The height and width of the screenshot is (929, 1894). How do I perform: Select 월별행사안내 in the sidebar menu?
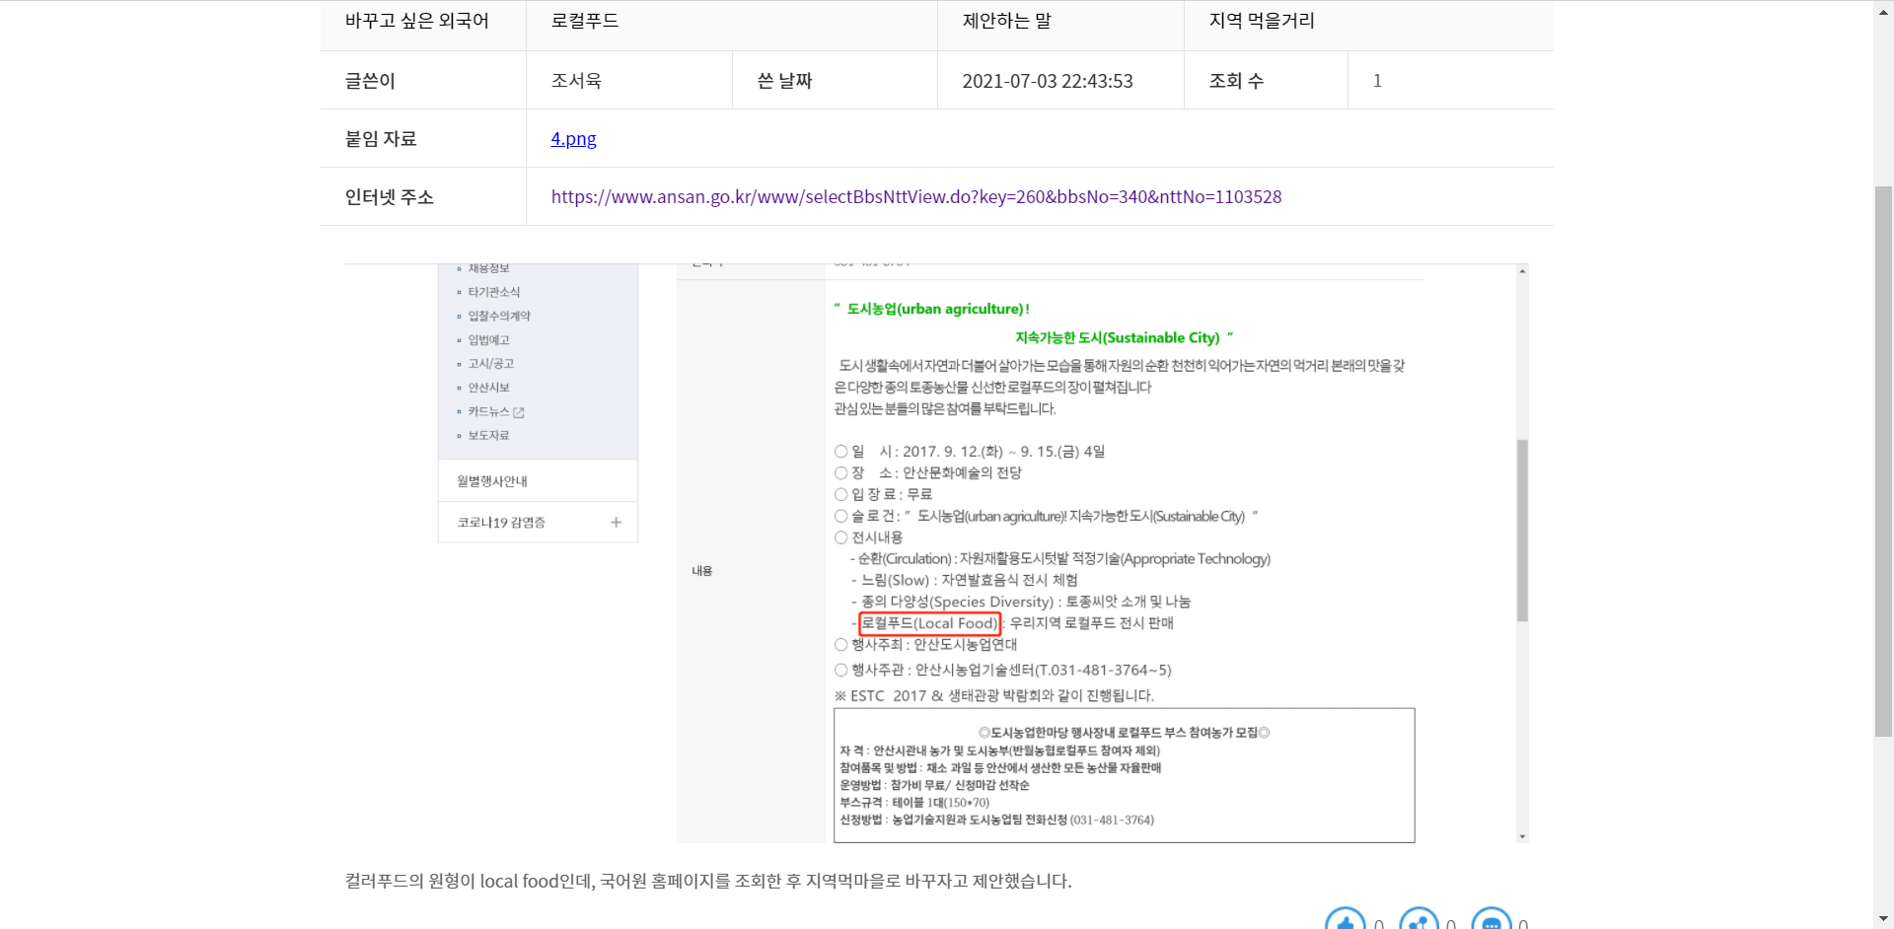tap(492, 481)
